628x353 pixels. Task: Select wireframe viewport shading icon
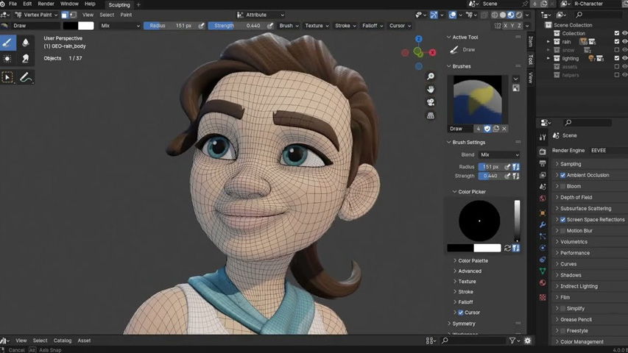[495, 15]
